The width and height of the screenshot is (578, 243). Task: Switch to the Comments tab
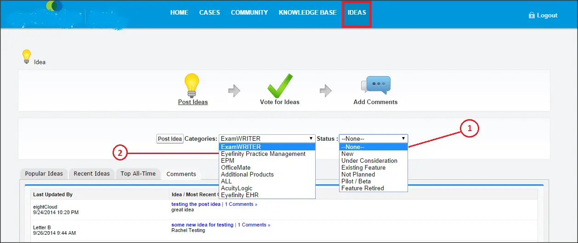[x=181, y=174]
